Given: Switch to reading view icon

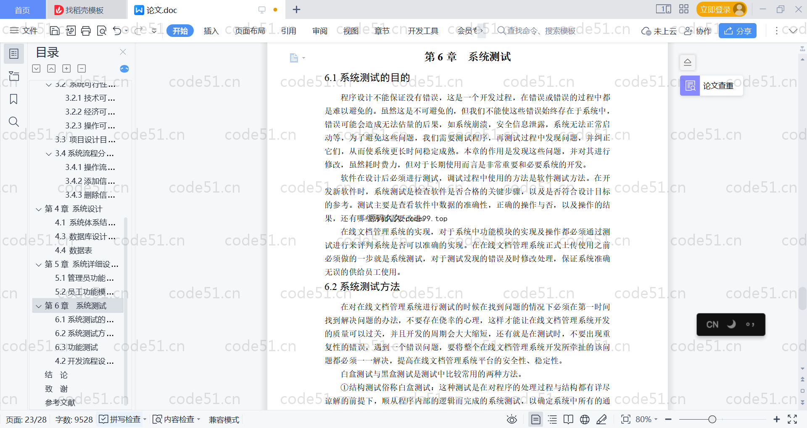Looking at the screenshot, I should point(568,419).
